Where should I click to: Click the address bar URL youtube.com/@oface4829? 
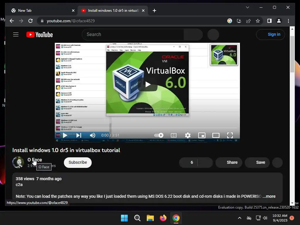click(x=71, y=21)
